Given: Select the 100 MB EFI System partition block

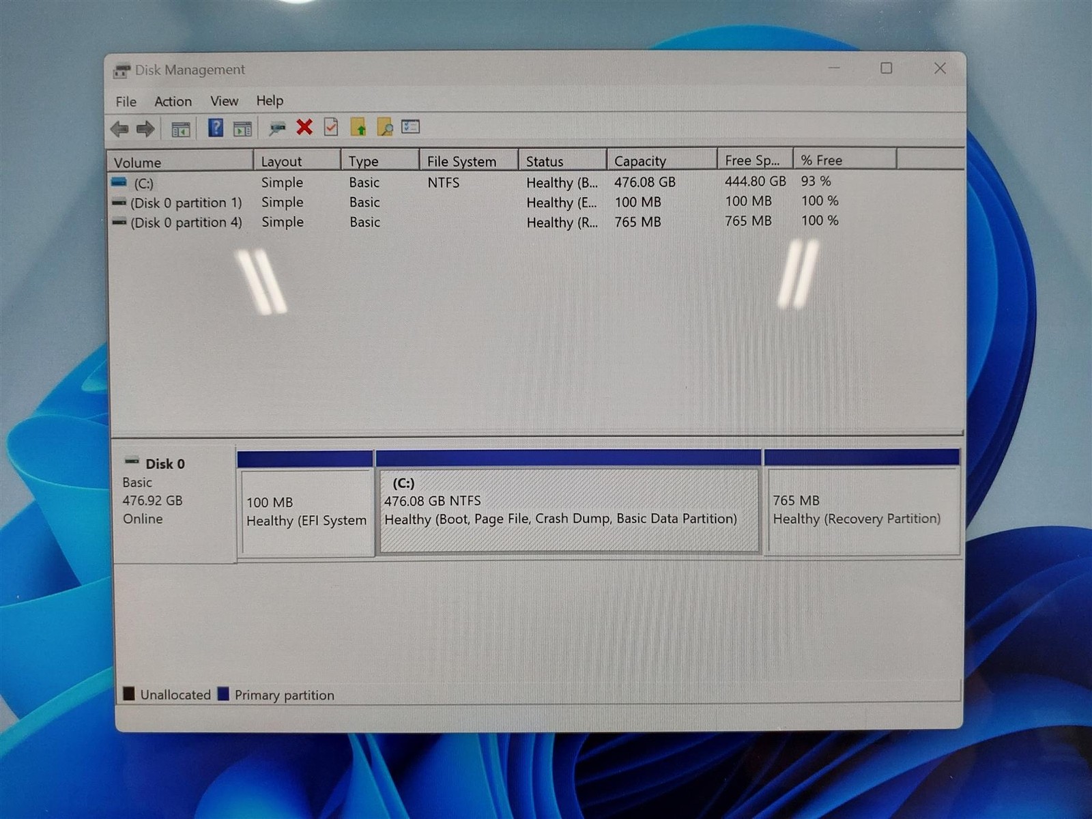Looking at the screenshot, I should click(306, 503).
